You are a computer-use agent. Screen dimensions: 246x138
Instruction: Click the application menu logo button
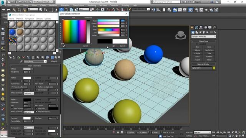click(3, 3)
